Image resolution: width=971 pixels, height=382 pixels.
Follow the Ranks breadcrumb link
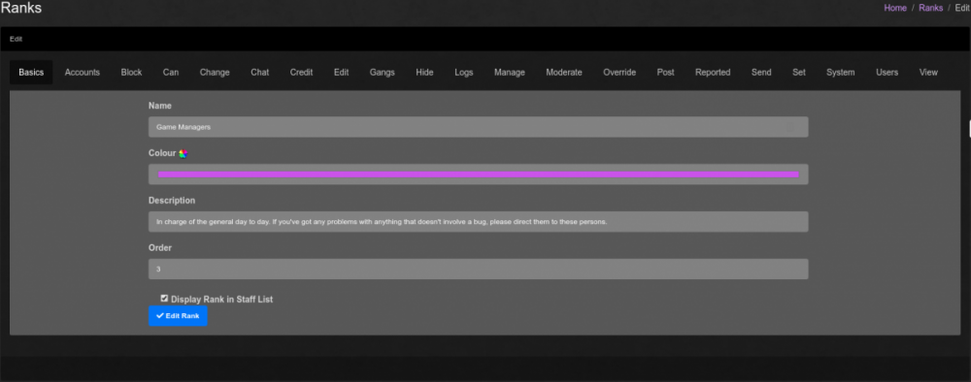(931, 8)
